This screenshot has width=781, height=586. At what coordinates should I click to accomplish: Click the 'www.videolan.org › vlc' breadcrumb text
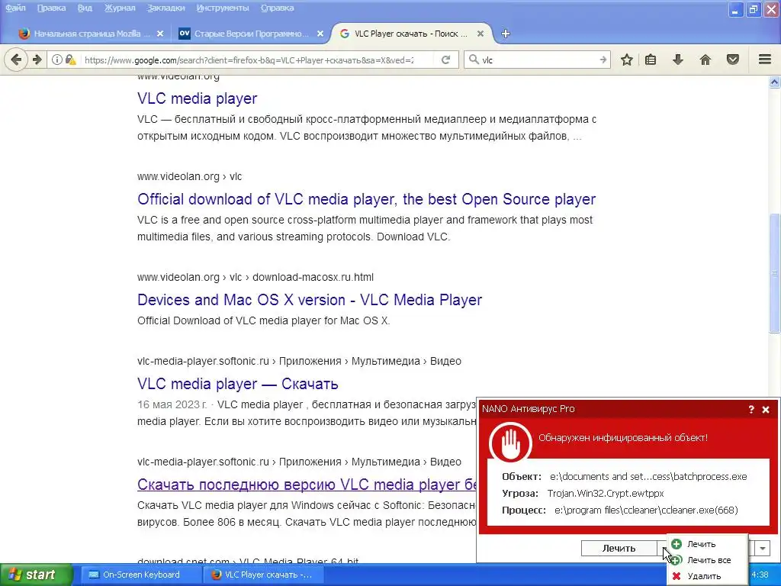189,176
